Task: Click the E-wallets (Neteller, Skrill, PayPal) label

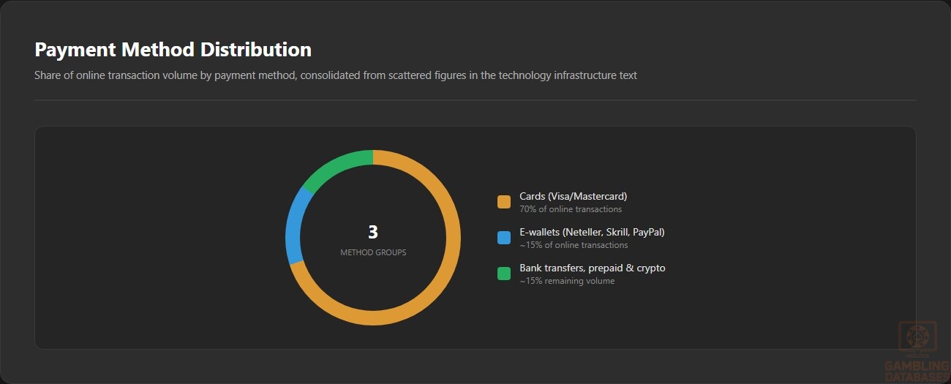Action: click(x=592, y=232)
